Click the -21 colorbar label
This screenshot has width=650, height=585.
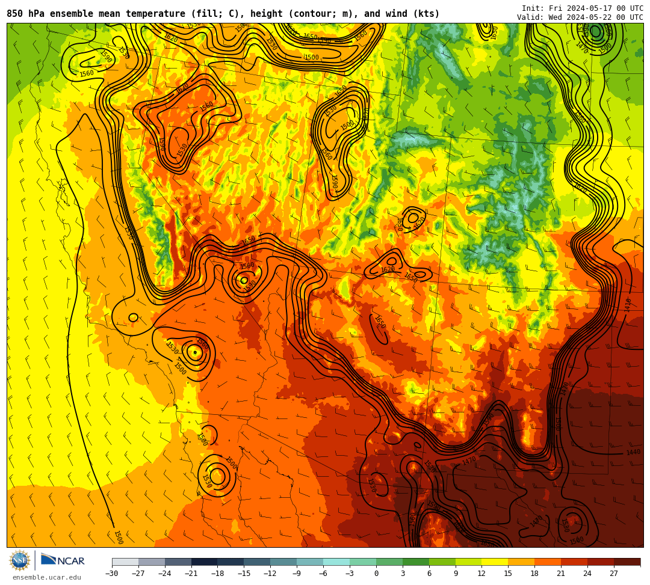tap(191, 574)
